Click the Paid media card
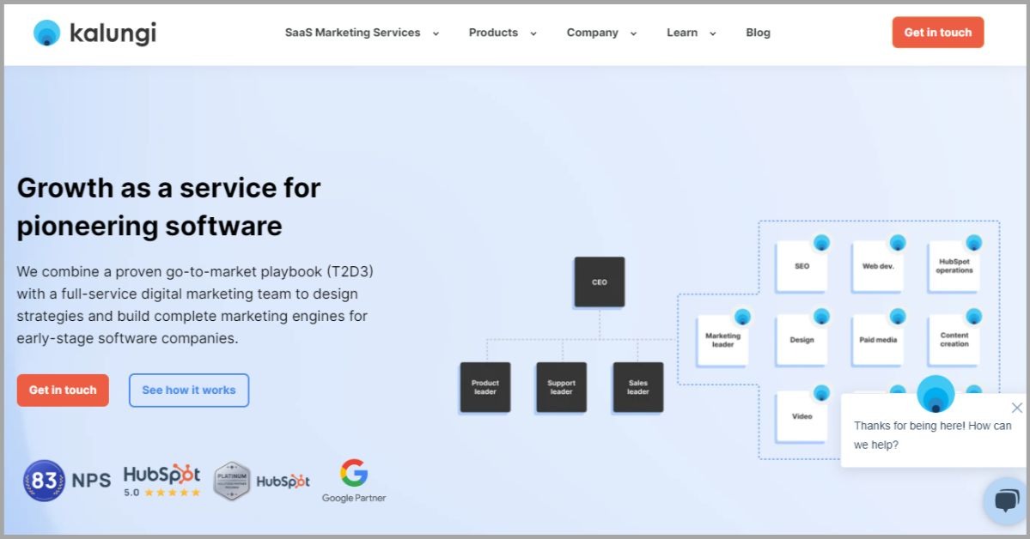Image resolution: width=1030 pixels, height=539 pixels. click(878, 340)
